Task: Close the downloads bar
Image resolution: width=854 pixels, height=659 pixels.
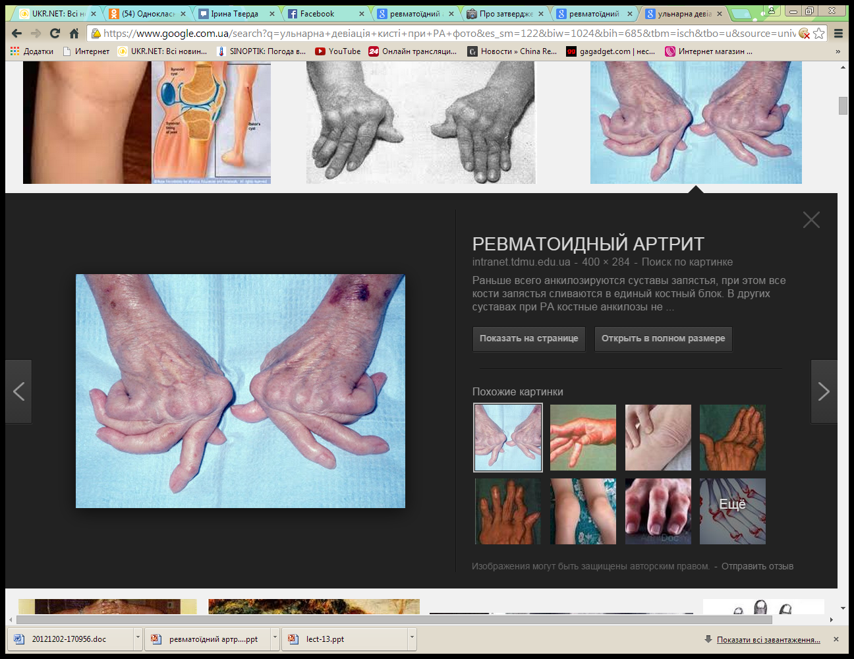Action: (x=836, y=639)
